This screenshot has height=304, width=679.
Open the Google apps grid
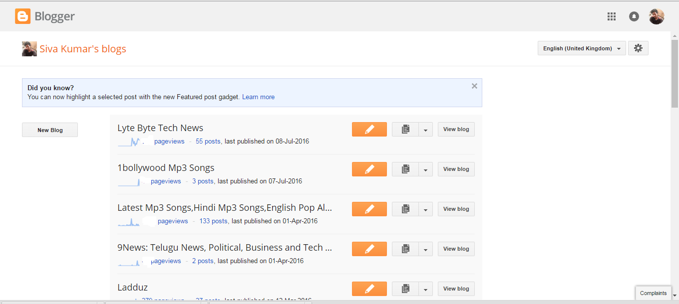click(x=612, y=16)
